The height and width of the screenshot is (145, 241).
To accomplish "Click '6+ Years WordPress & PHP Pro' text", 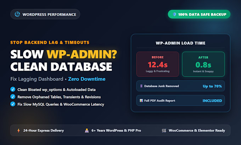I will [116, 130].
